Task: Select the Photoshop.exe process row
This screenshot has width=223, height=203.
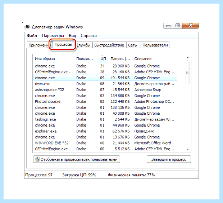Action: (105, 102)
